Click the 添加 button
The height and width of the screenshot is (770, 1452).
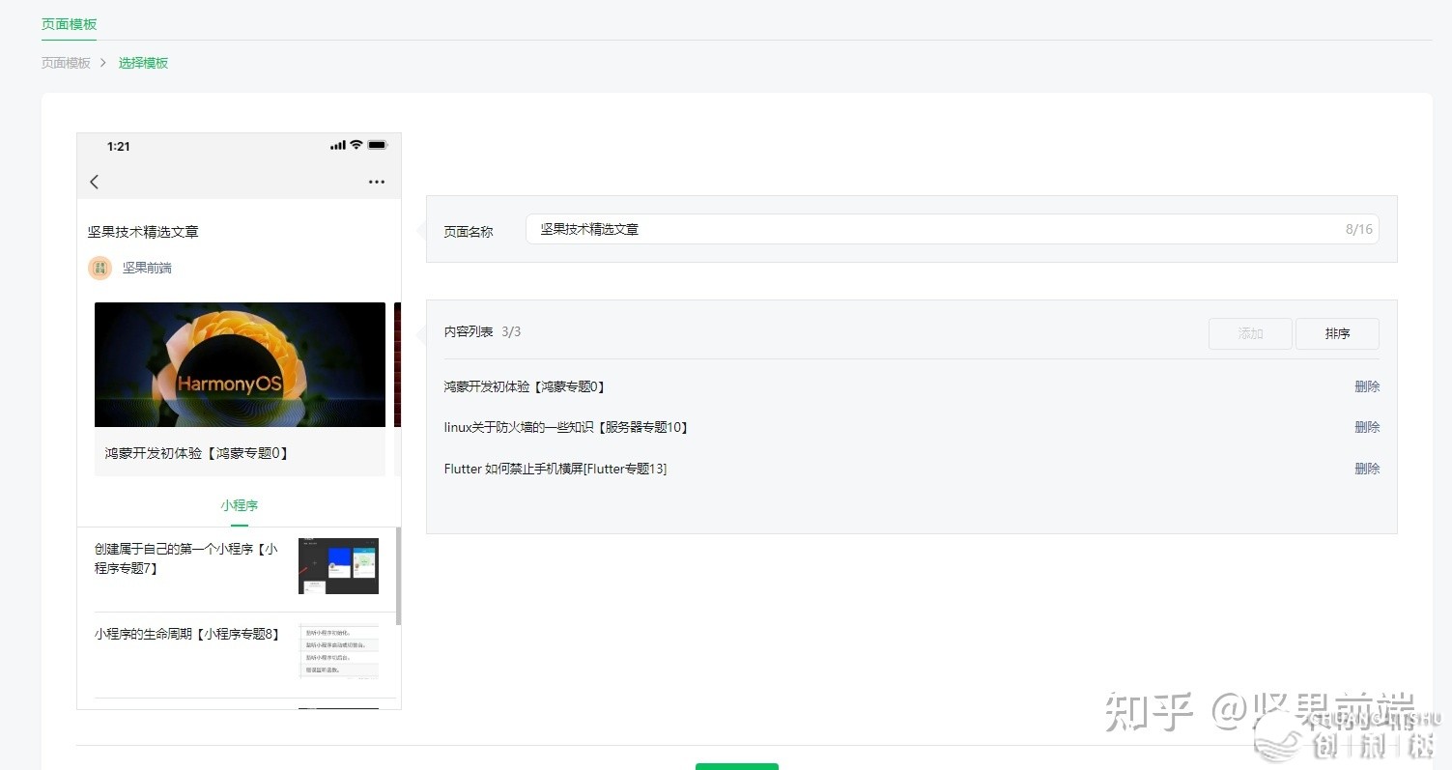[x=1250, y=333]
